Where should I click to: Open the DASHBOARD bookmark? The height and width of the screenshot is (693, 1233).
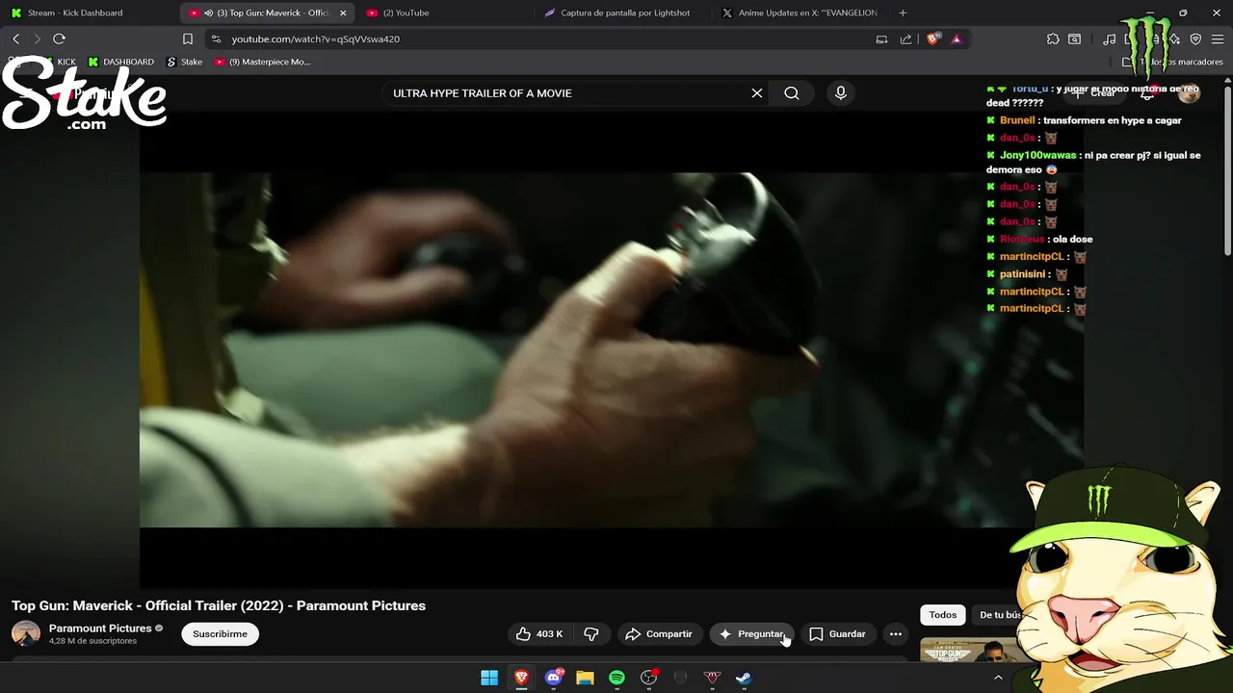tap(120, 62)
